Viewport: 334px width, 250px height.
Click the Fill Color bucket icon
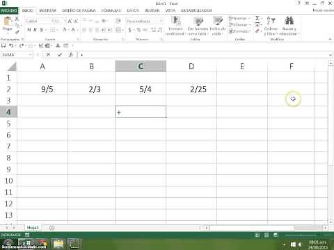[x=64, y=30]
